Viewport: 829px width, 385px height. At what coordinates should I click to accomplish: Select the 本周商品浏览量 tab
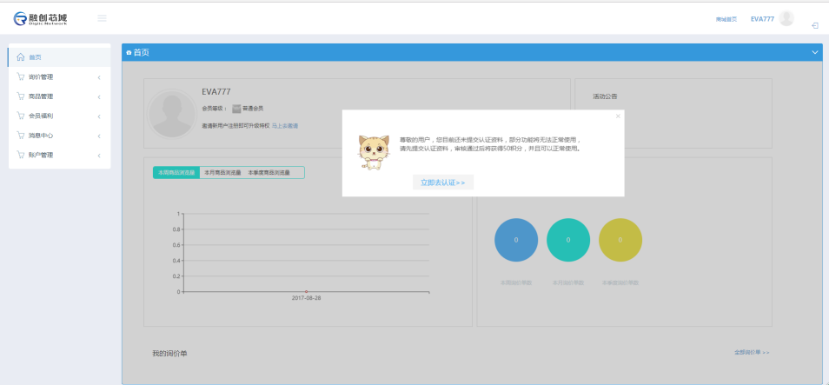(176, 173)
